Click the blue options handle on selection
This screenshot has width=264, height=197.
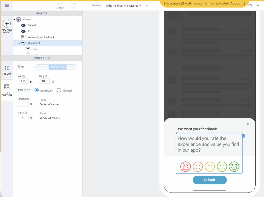point(244,136)
